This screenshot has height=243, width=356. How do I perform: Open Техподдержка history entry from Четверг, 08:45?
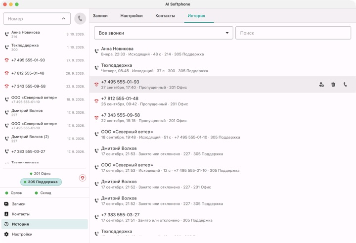click(x=222, y=68)
